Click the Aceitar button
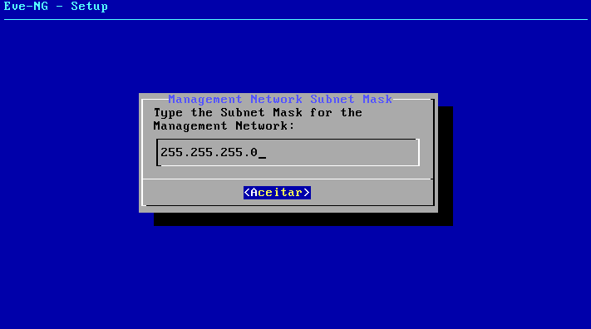Viewport: 591px width, 329px height. coord(277,193)
